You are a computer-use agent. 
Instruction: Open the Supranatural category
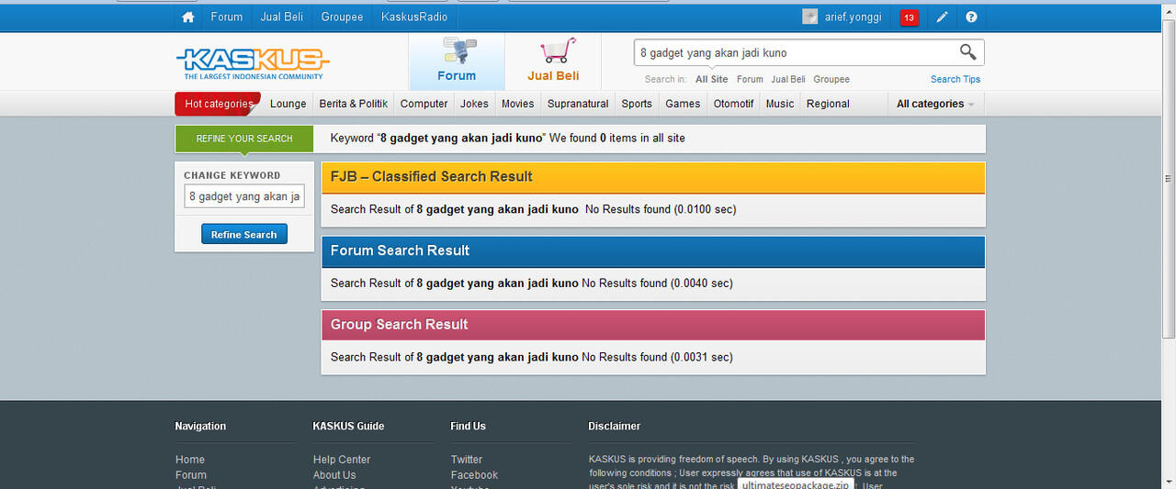click(x=578, y=104)
